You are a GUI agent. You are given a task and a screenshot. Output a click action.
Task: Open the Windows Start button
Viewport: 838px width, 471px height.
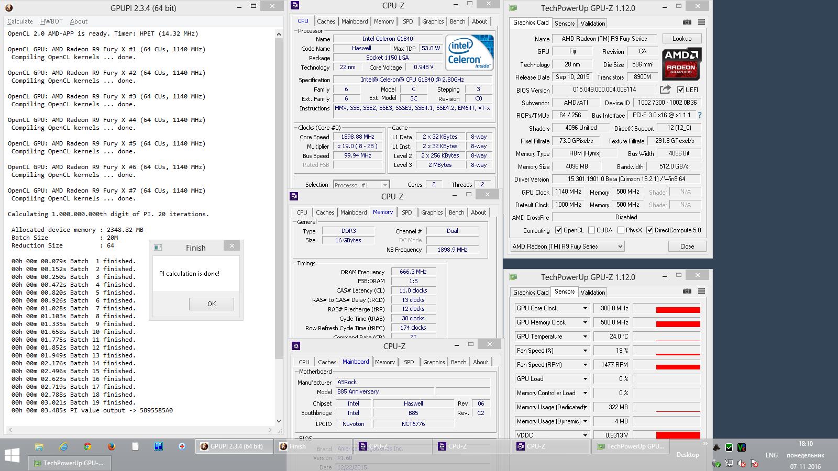(x=12, y=455)
